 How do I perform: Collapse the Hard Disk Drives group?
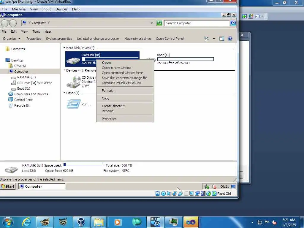pyautogui.click(x=64, y=48)
